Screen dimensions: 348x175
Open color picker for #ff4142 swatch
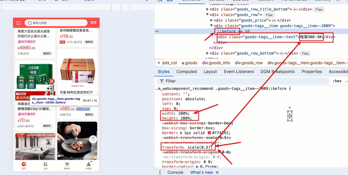209,133
